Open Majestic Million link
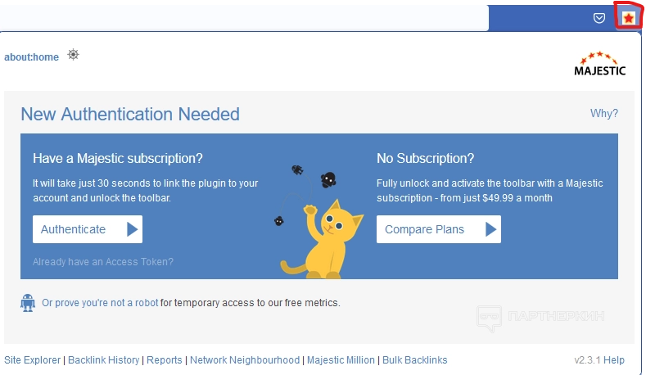Image resolution: width=646 pixels, height=375 pixels. [341, 359]
